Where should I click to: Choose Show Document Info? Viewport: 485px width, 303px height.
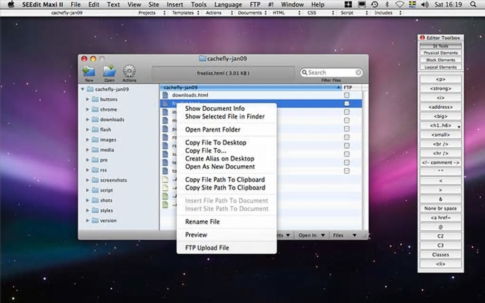click(214, 108)
